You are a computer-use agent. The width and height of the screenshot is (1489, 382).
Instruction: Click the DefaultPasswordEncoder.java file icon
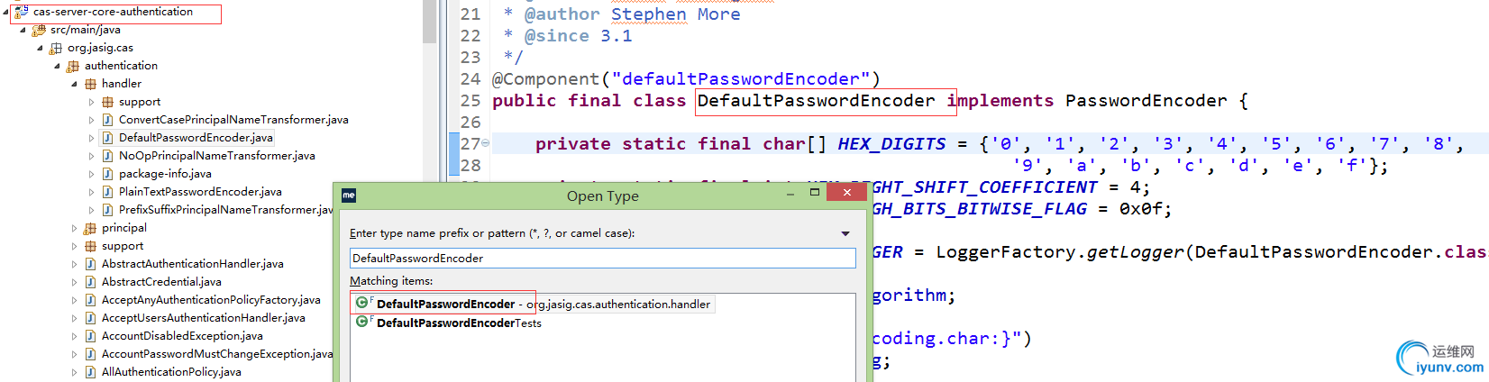tap(107, 138)
